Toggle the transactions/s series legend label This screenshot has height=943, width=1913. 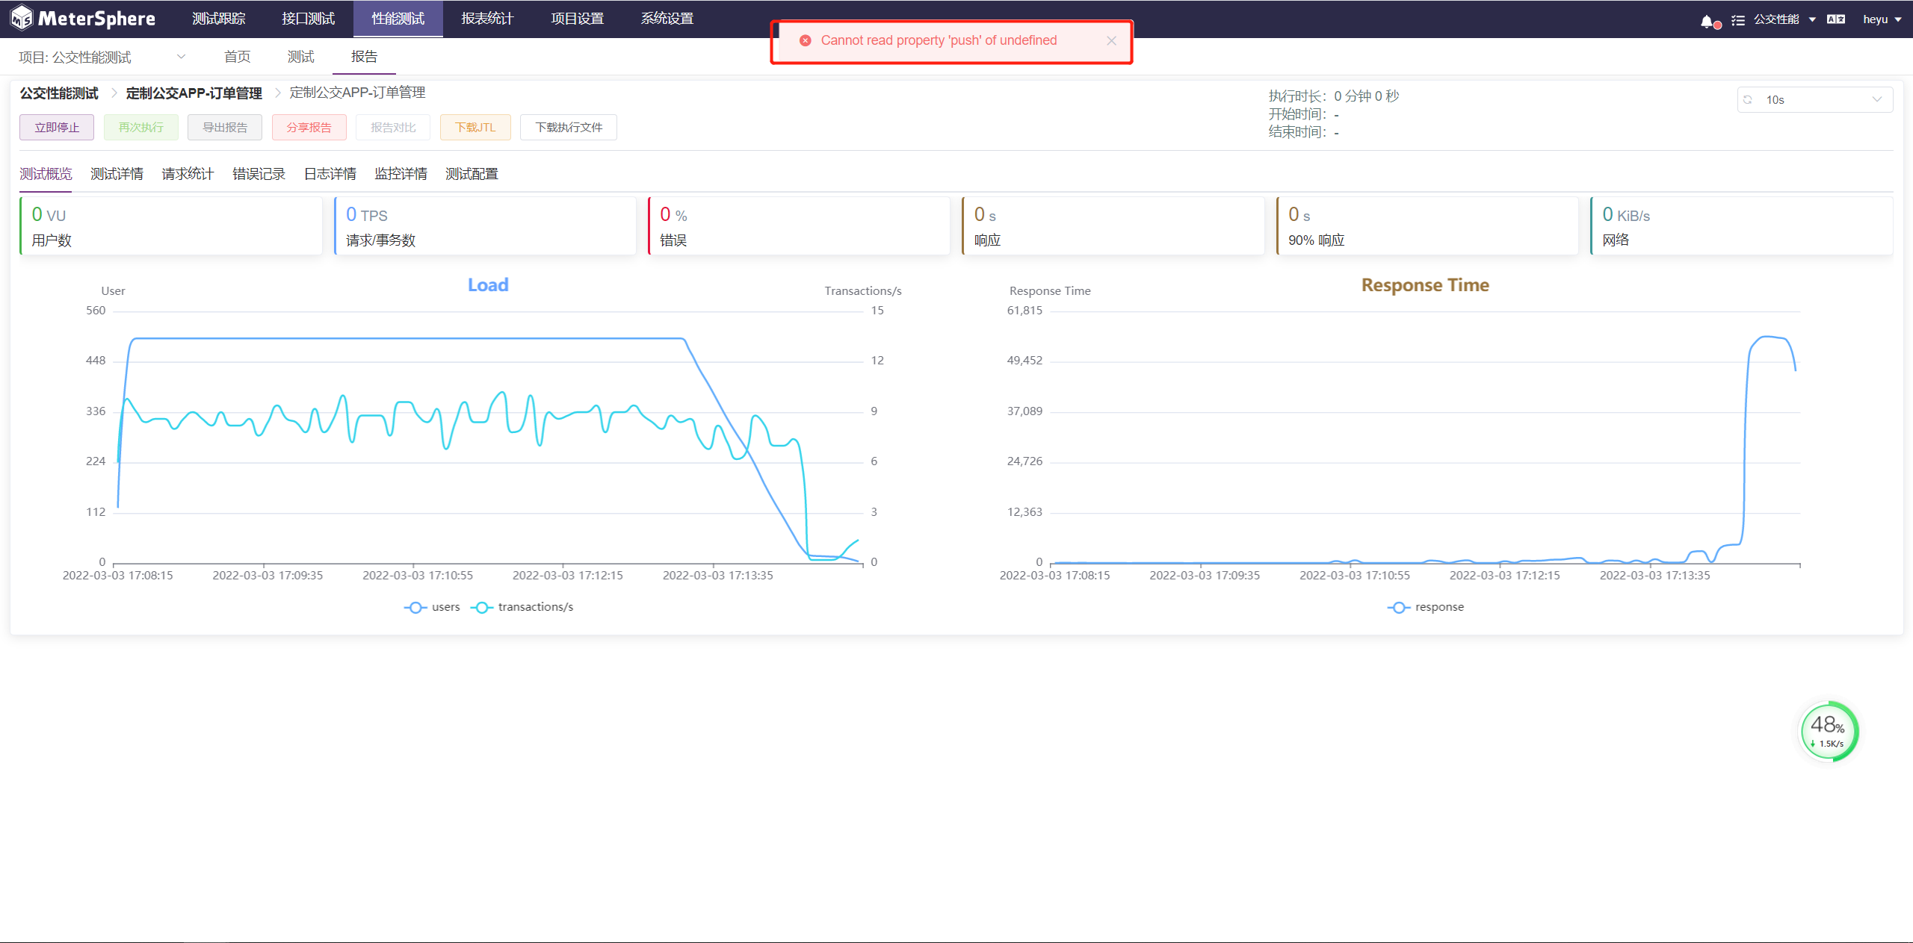click(x=536, y=607)
